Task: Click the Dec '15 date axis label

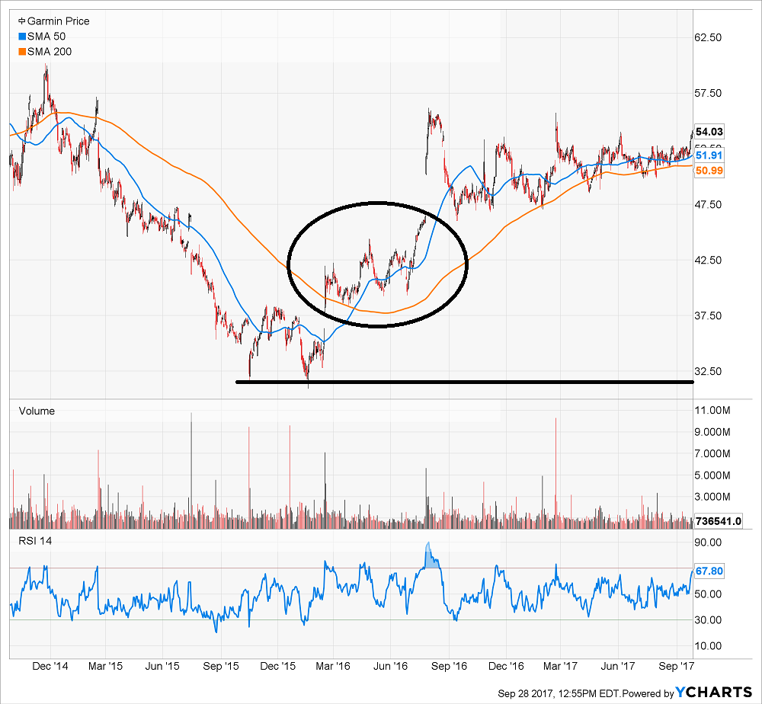Action: click(x=278, y=666)
